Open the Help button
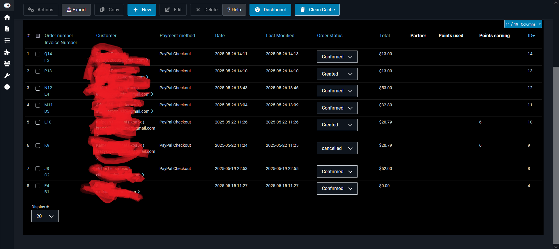559x249 pixels. pyautogui.click(x=234, y=10)
